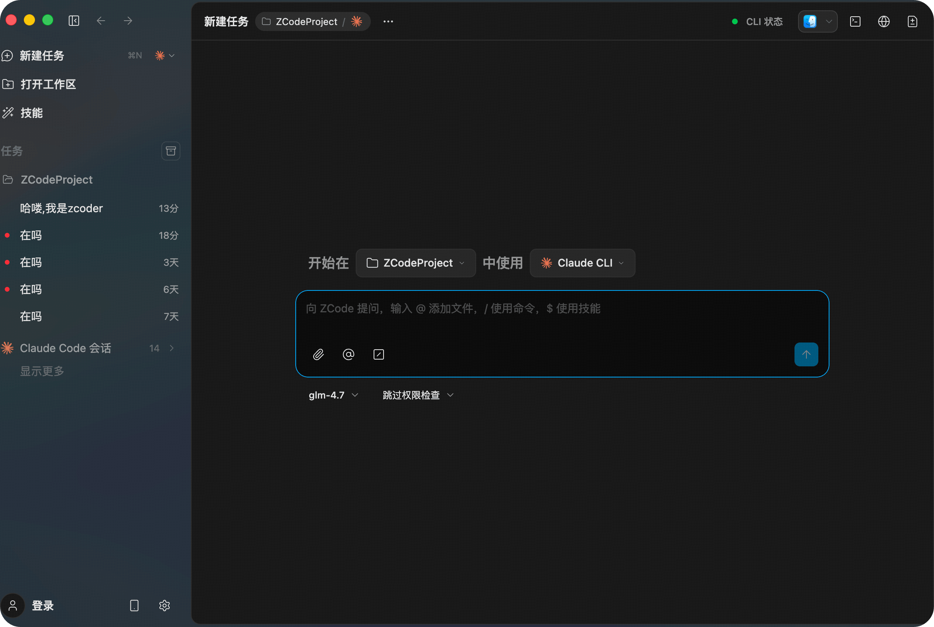
Task: Open the Claude CLI selector dropdown
Action: 582,263
